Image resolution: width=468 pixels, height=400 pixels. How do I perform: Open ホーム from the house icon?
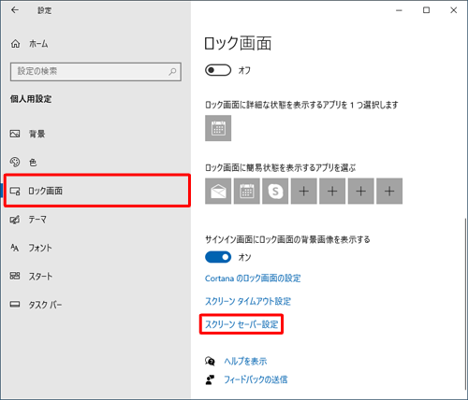coord(15,44)
